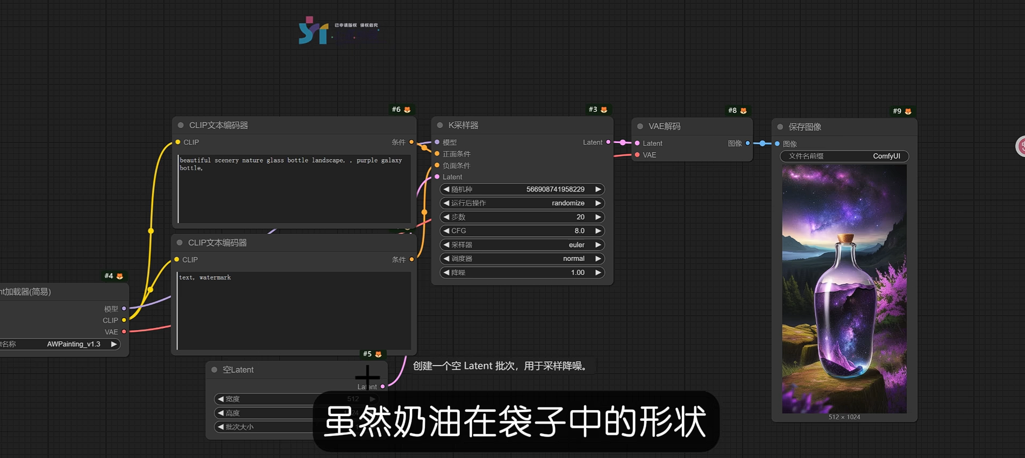Click the 图像 output port on VAE解码
The width and height of the screenshot is (1025, 458).
tap(748, 144)
